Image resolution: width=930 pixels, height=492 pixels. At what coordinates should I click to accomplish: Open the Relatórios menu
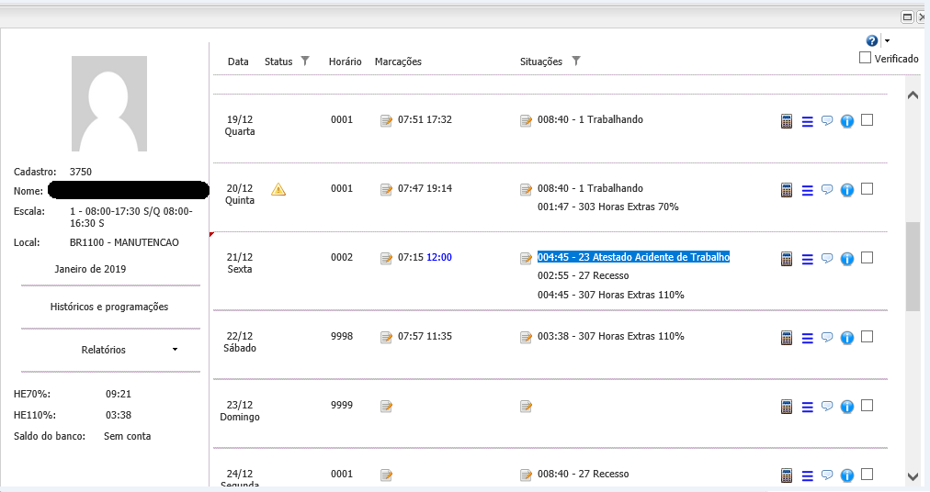[103, 350]
